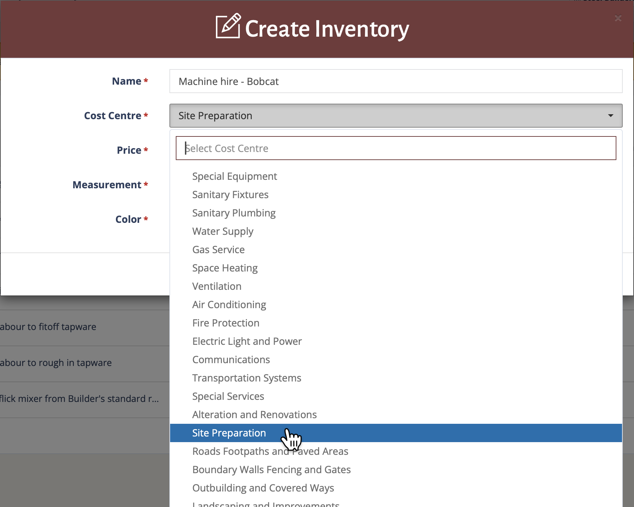Pick Transportation Systems option

click(x=247, y=378)
